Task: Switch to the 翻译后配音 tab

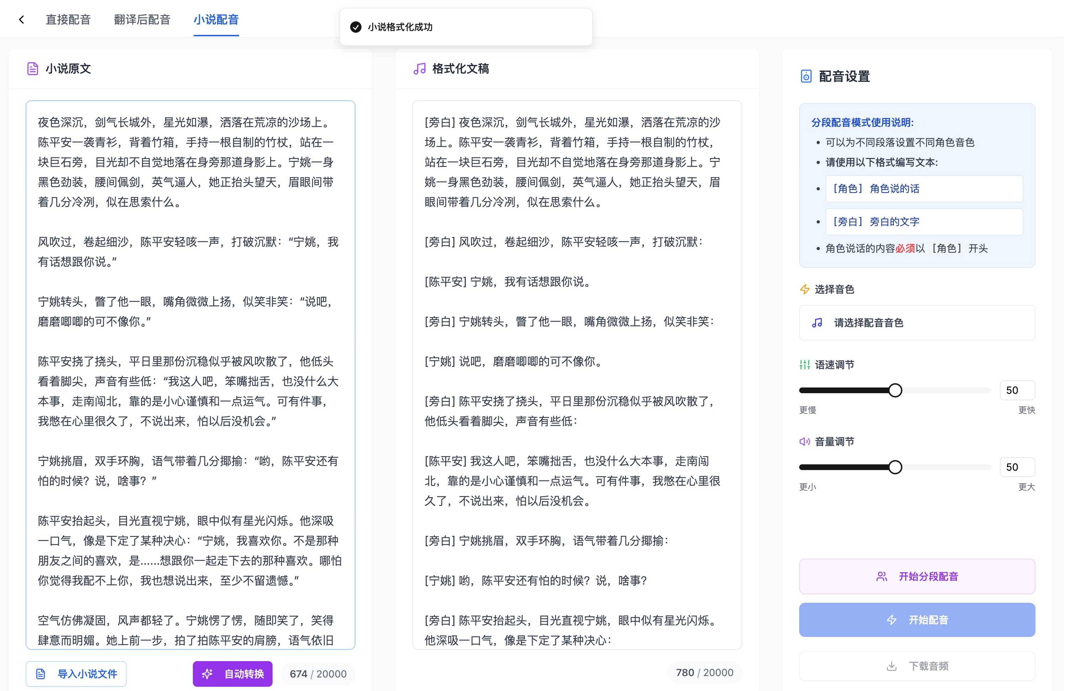Action: pos(142,19)
